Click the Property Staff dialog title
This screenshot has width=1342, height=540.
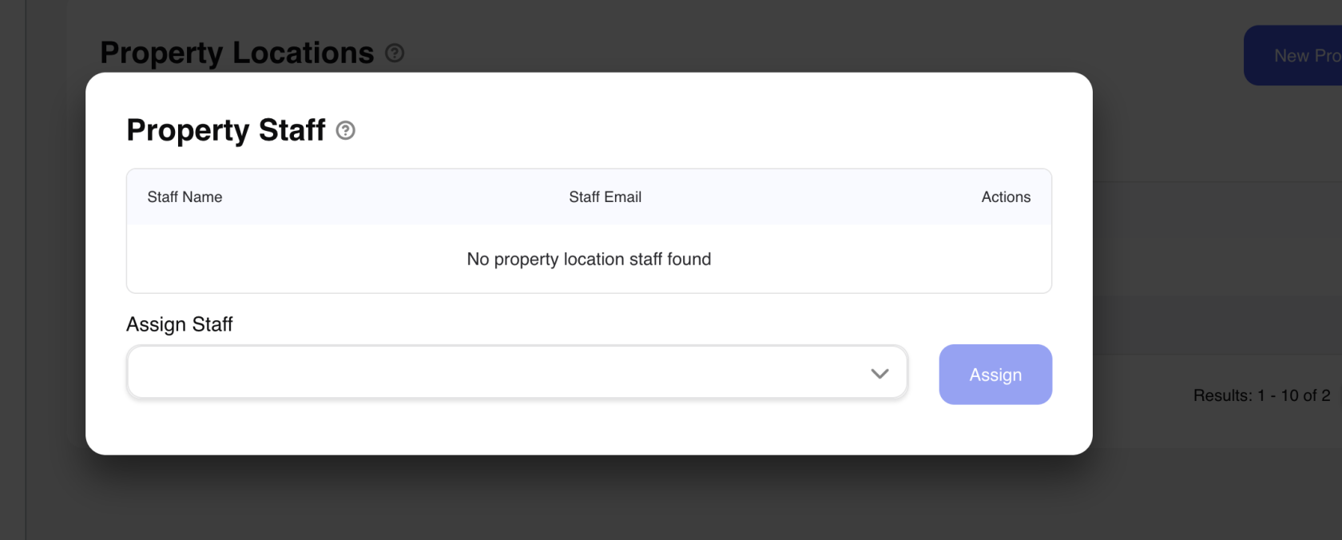tap(226, 130)
